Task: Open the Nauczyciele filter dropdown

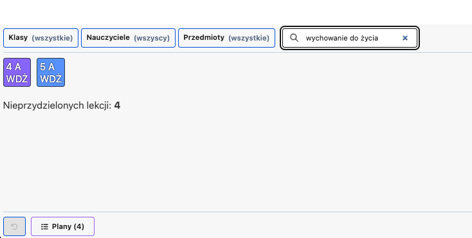Action: pos(128,38)
